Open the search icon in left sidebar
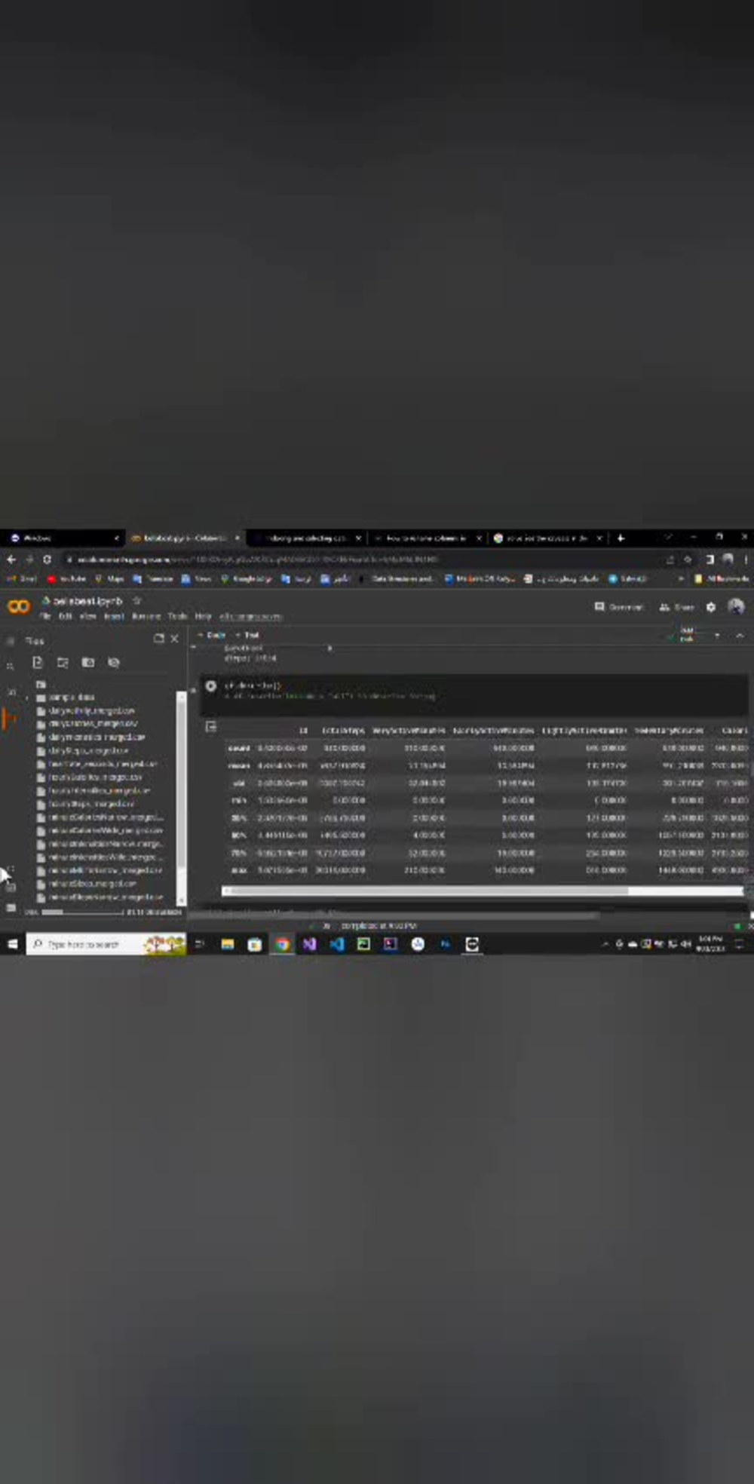Viewport: 754px width, 1484px height. pyautogui.click(x=10, y=666)
